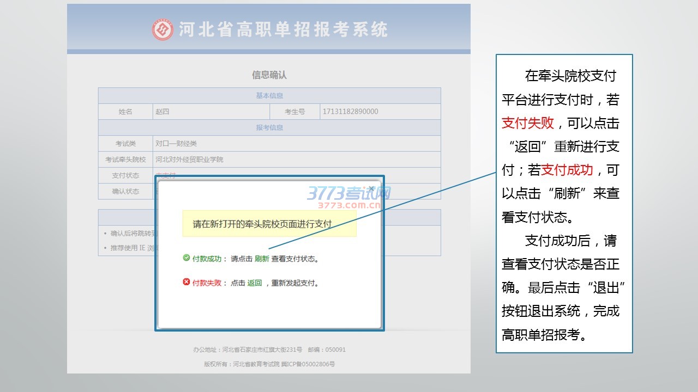Click the yellow payment notice banner
This screenshot has height=392, width=698.
coord(269,224)
